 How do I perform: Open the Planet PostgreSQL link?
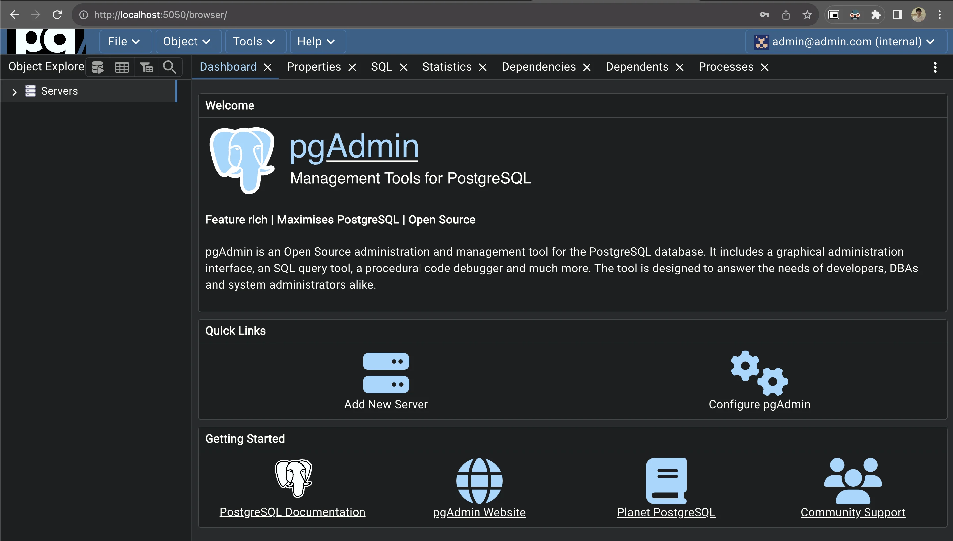(666, 512)
